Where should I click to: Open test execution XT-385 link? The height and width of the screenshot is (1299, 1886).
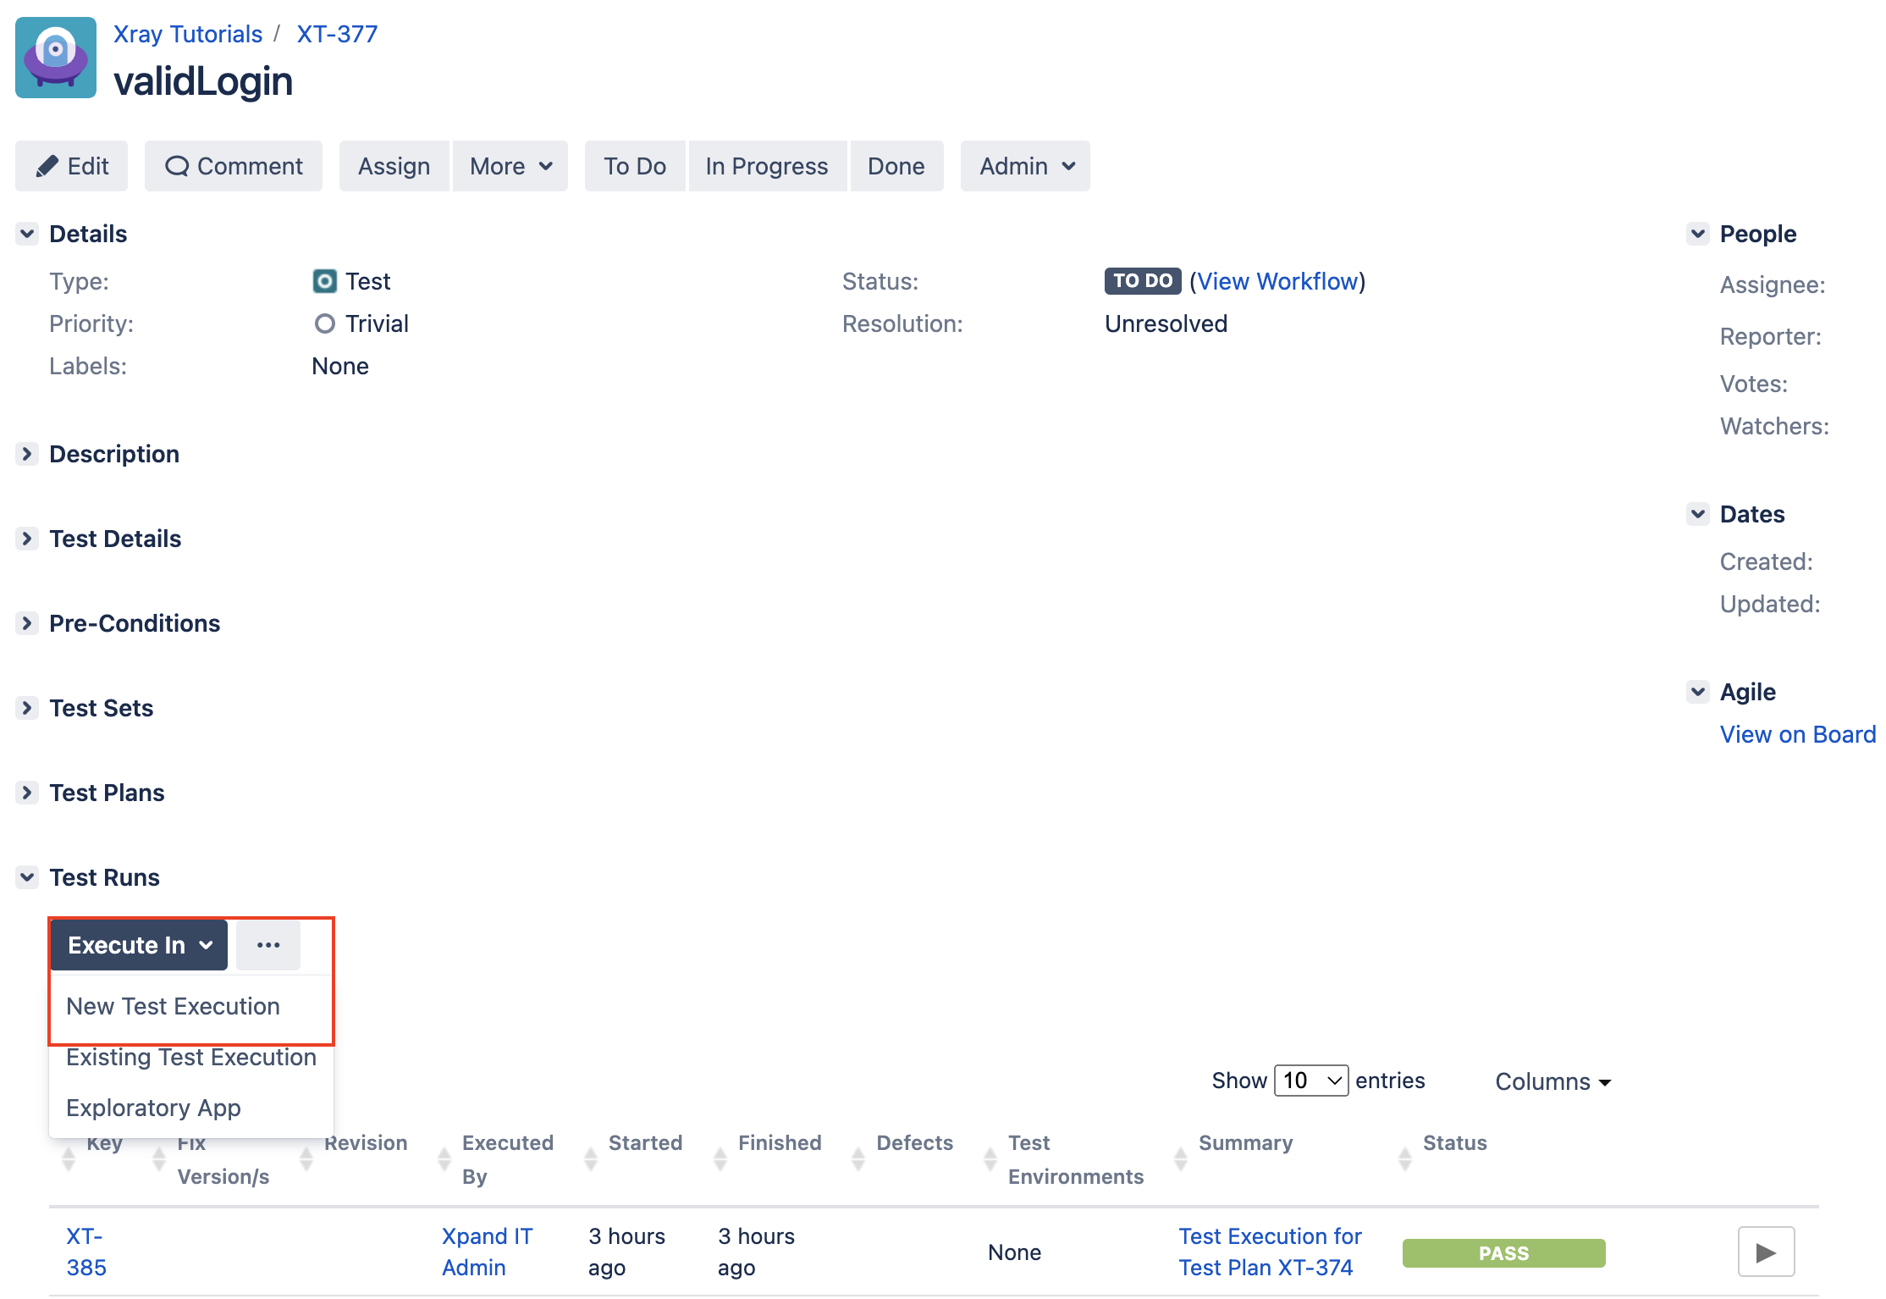[86, 1252]
